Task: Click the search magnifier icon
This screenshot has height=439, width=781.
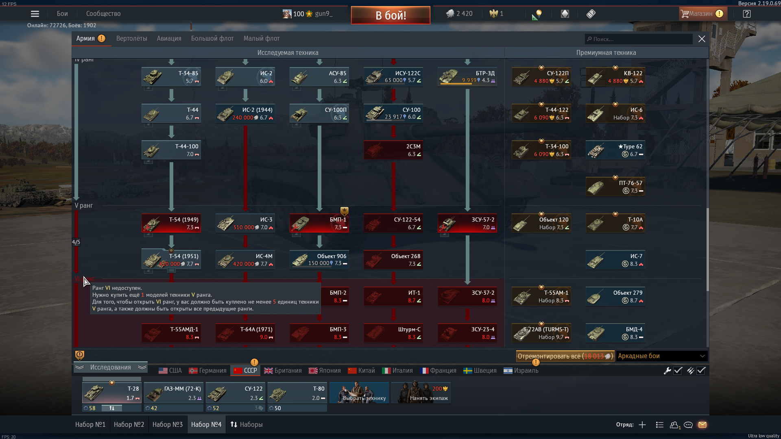Action: (x=589, y=39)
